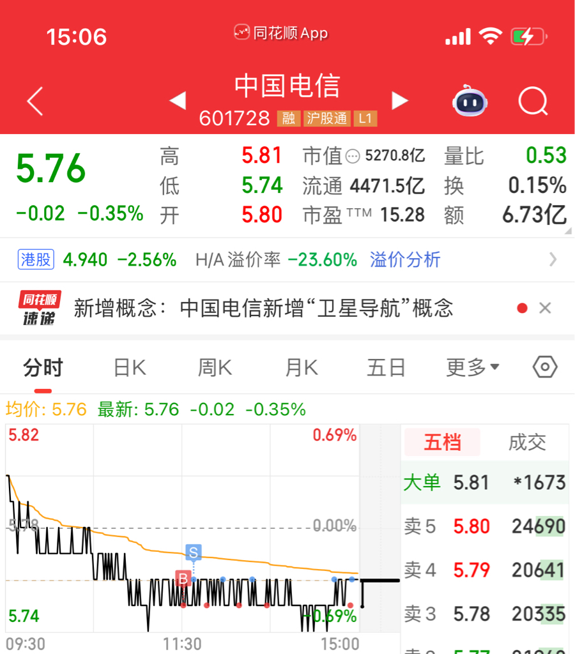575x654 pixels.
Task: Switch to the 五日 tab
Action: click(386, 368)
